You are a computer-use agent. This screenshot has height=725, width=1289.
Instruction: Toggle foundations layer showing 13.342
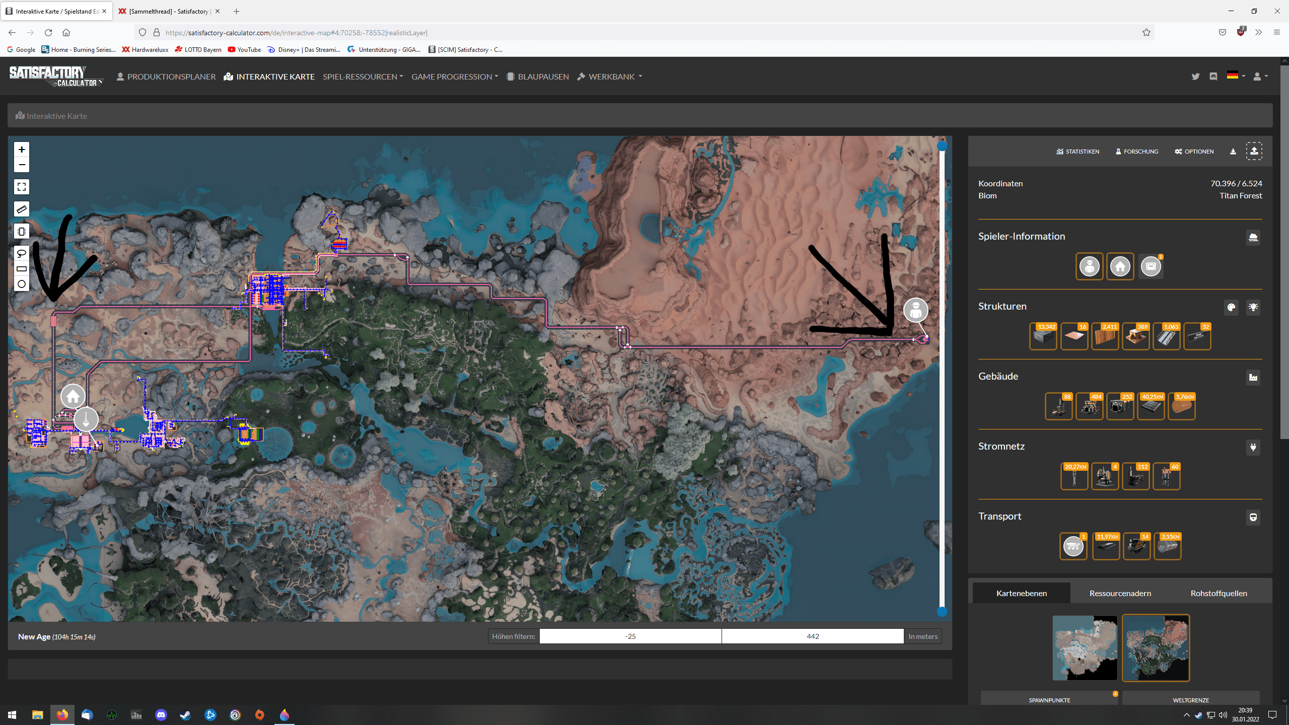[1043, 336]
